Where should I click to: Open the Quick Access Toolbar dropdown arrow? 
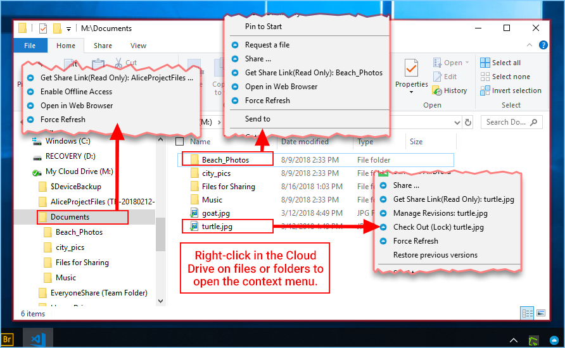(x=68, y=29)
